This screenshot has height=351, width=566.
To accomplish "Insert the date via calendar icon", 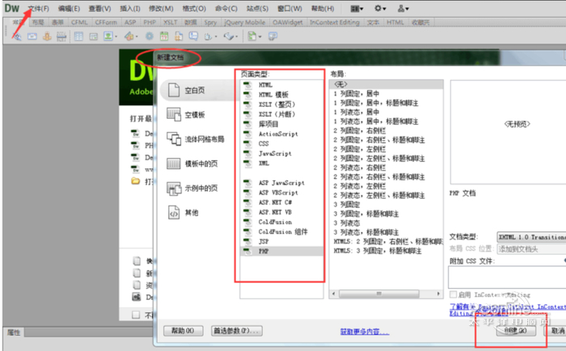I will coord(164,36).
